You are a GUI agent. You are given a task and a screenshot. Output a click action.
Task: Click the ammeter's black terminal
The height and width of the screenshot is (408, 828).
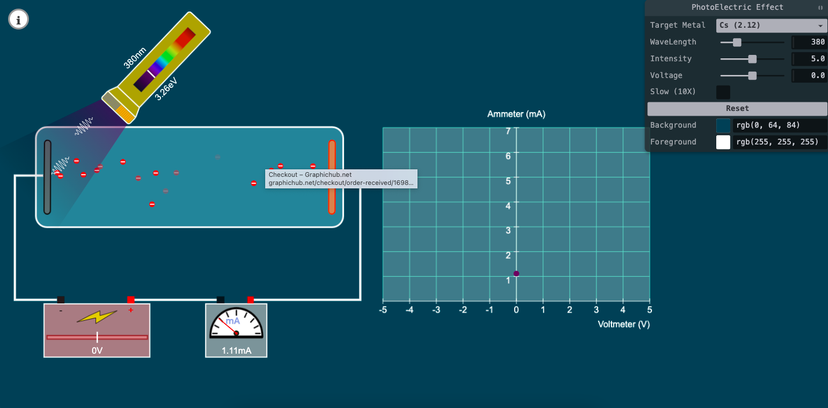pyautogui.click(x=221, y=299)
